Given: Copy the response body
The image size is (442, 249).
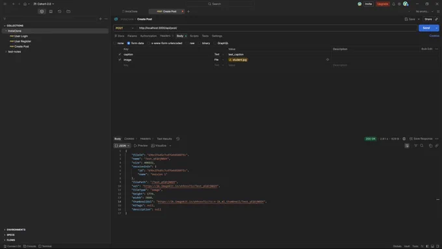Looking at the screenshot, I should pyautogui.click(x=430, y=146).
